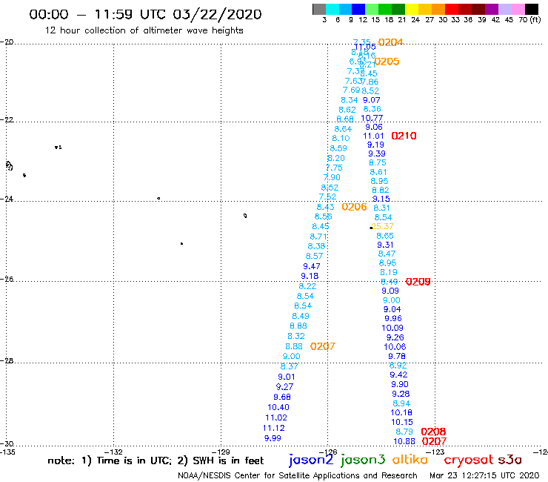Click the 11.12 wave height value

(274, 428)
